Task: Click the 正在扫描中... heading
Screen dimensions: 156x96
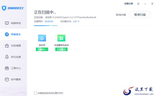Action: [x=45, y=12]
